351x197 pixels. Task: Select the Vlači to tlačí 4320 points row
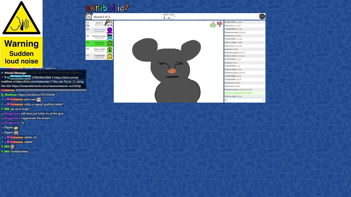(99, 50)
